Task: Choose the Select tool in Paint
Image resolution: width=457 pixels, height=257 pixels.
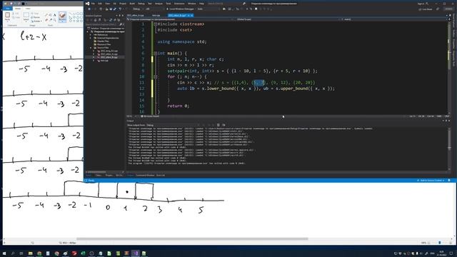Action: coord(26,16)
